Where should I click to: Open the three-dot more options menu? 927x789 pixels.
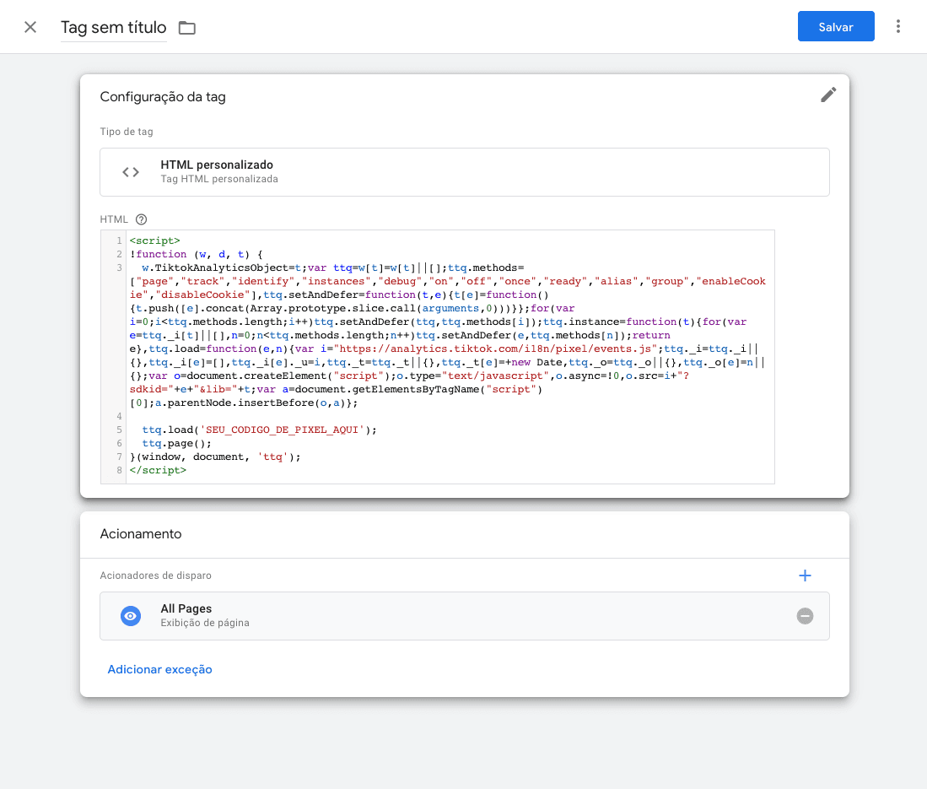pos(898,27)
